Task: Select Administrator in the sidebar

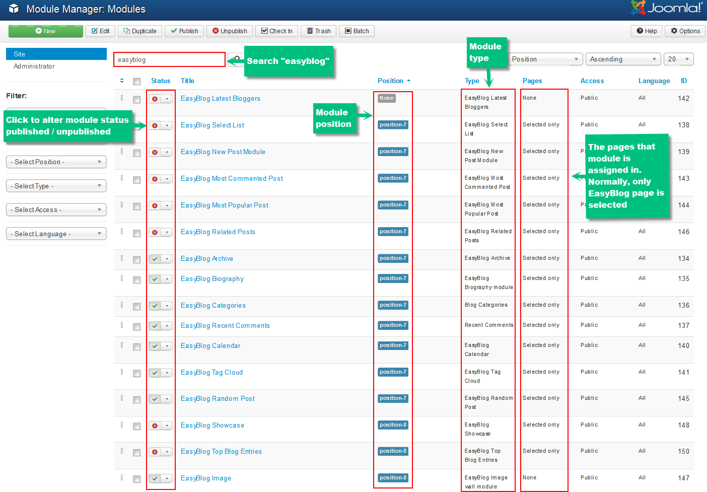Action: (x=34, y=66)
